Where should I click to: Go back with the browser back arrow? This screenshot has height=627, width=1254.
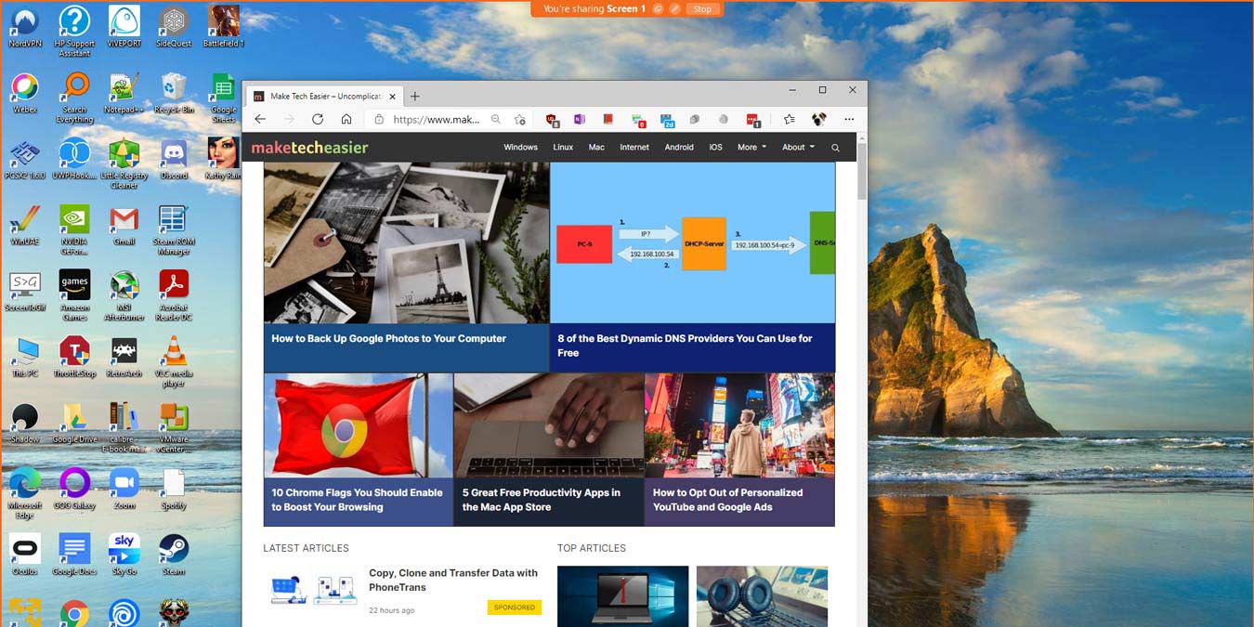[x=260, y=119]
